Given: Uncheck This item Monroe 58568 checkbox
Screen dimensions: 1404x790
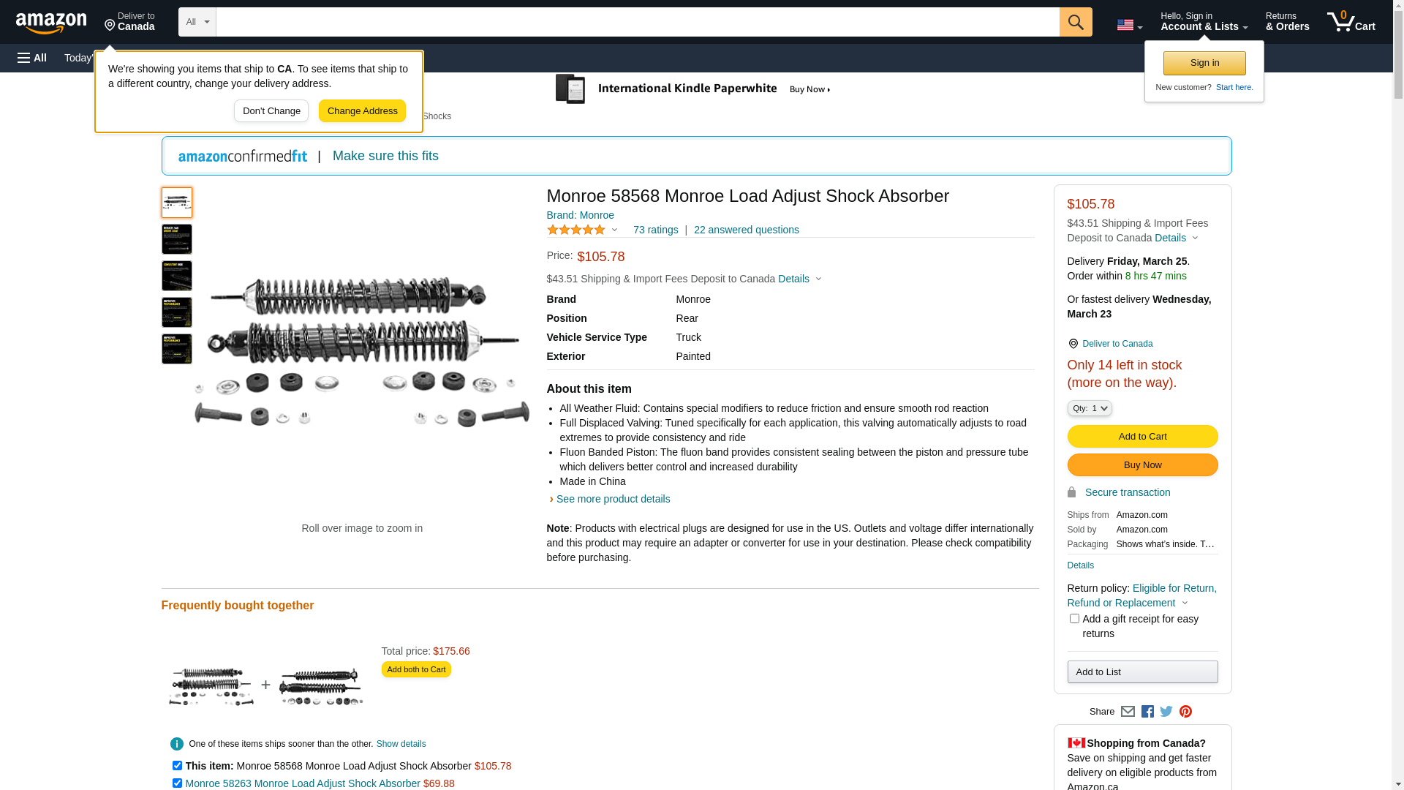Looking at the screenshot, I should [177, 765].
